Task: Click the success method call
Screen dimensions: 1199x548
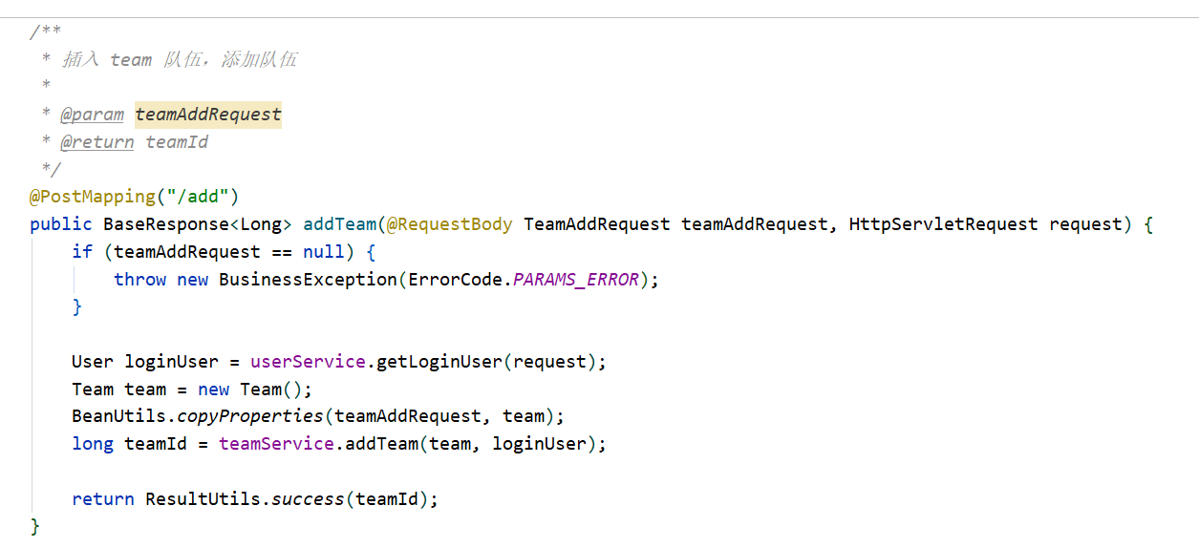Action: tap(309, 499)
